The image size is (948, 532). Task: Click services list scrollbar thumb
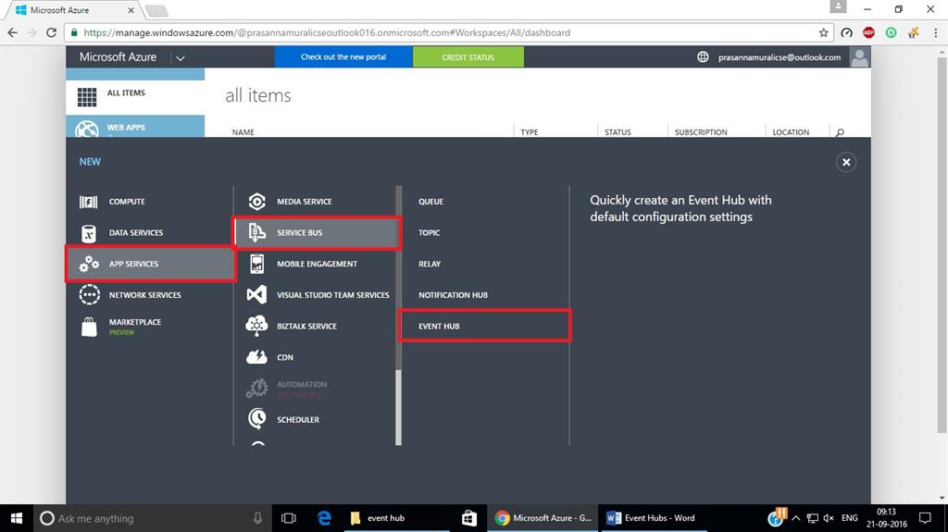398,407
